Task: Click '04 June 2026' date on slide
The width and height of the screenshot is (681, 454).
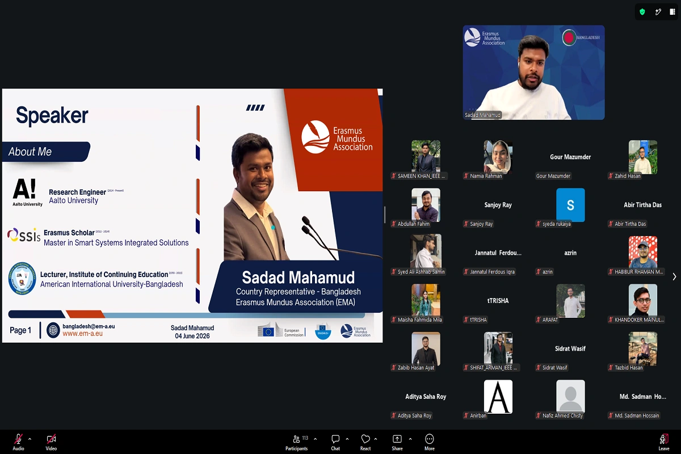Action: [192, 336]
